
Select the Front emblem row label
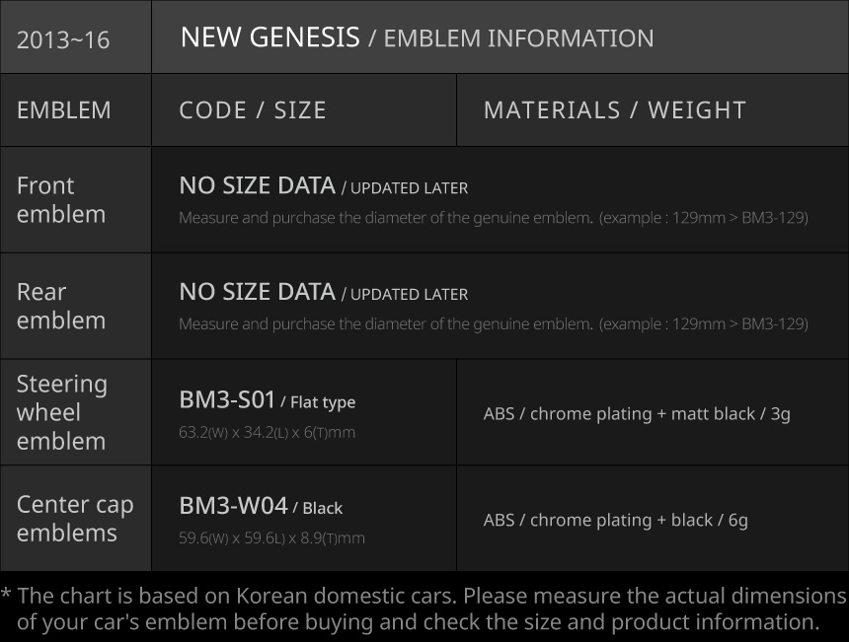click(x=61, y=199)
